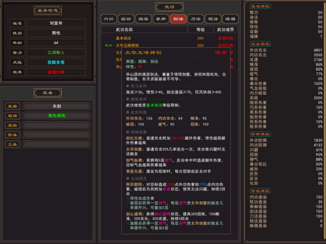This screenshot has height=244, width=326.
Task: Click the equipped 青色绸袍 clothing field
Action: coord(57,116)
